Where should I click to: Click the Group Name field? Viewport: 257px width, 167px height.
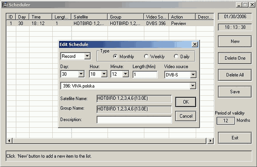click(134, 109)
